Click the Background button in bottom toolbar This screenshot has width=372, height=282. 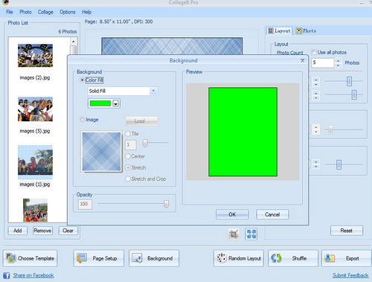tap(154, 258)
